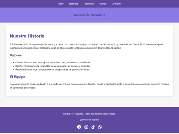Click the paragraph starting 'RP Playeras nació'
This screenshot has height=134, width=179.
(x=86, y=46)
